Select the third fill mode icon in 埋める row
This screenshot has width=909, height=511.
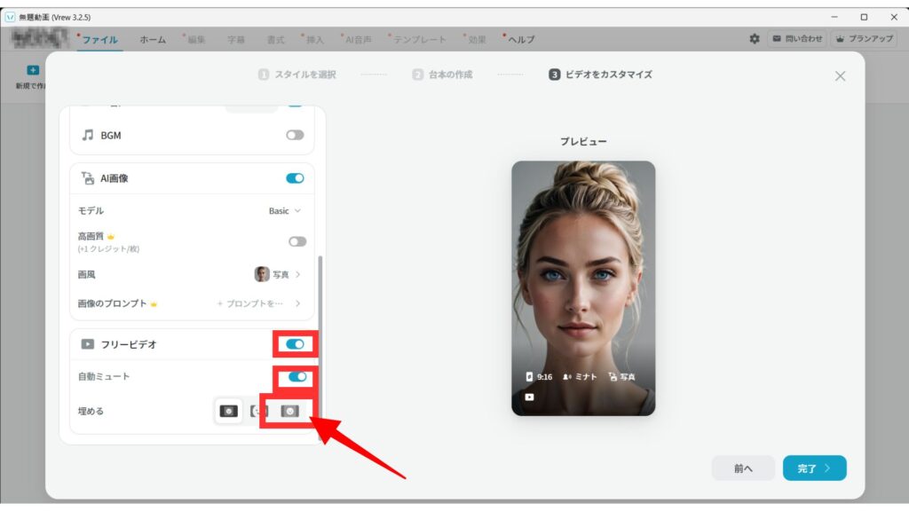pos(289,411)
